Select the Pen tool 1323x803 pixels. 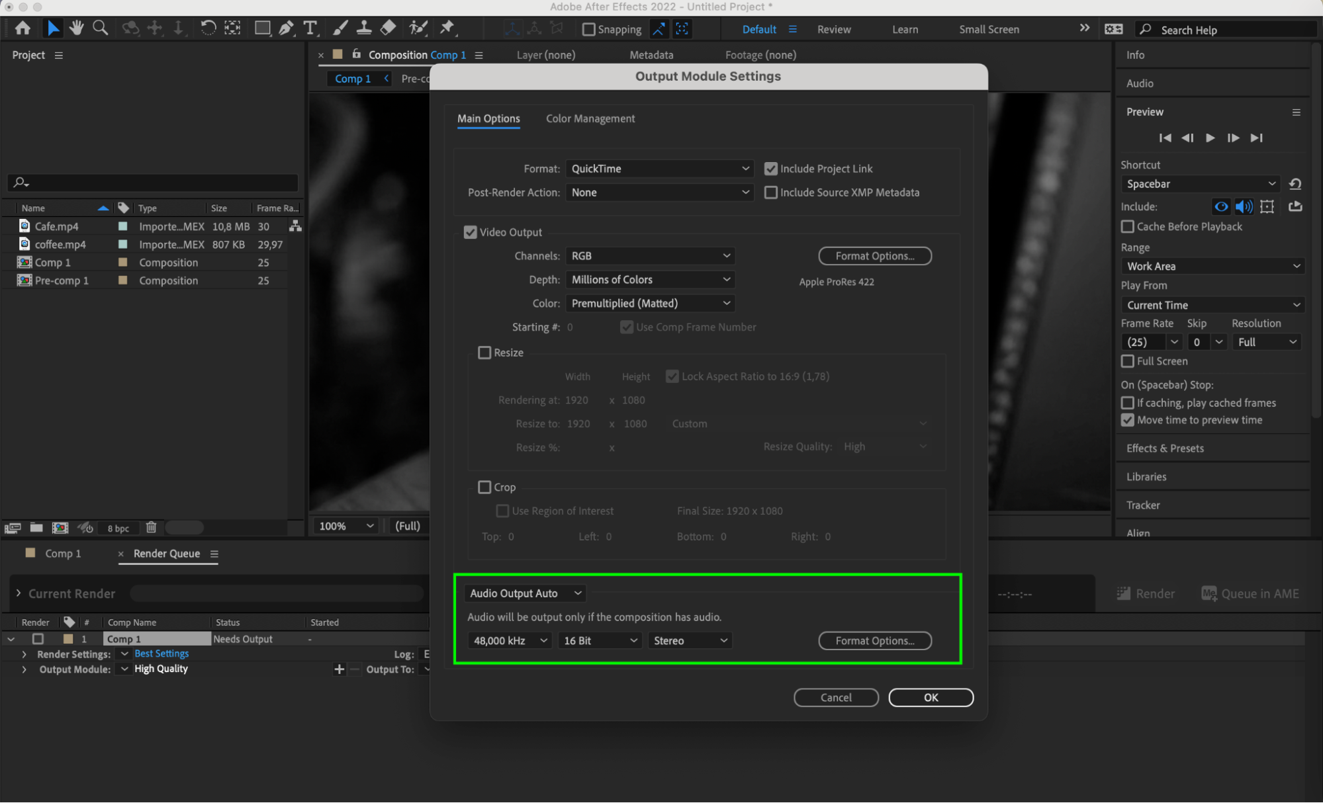pyautogui.click(x=286, y=28)
